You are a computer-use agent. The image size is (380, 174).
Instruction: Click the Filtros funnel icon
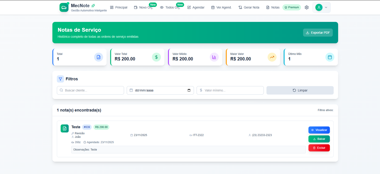click(60, 79)
